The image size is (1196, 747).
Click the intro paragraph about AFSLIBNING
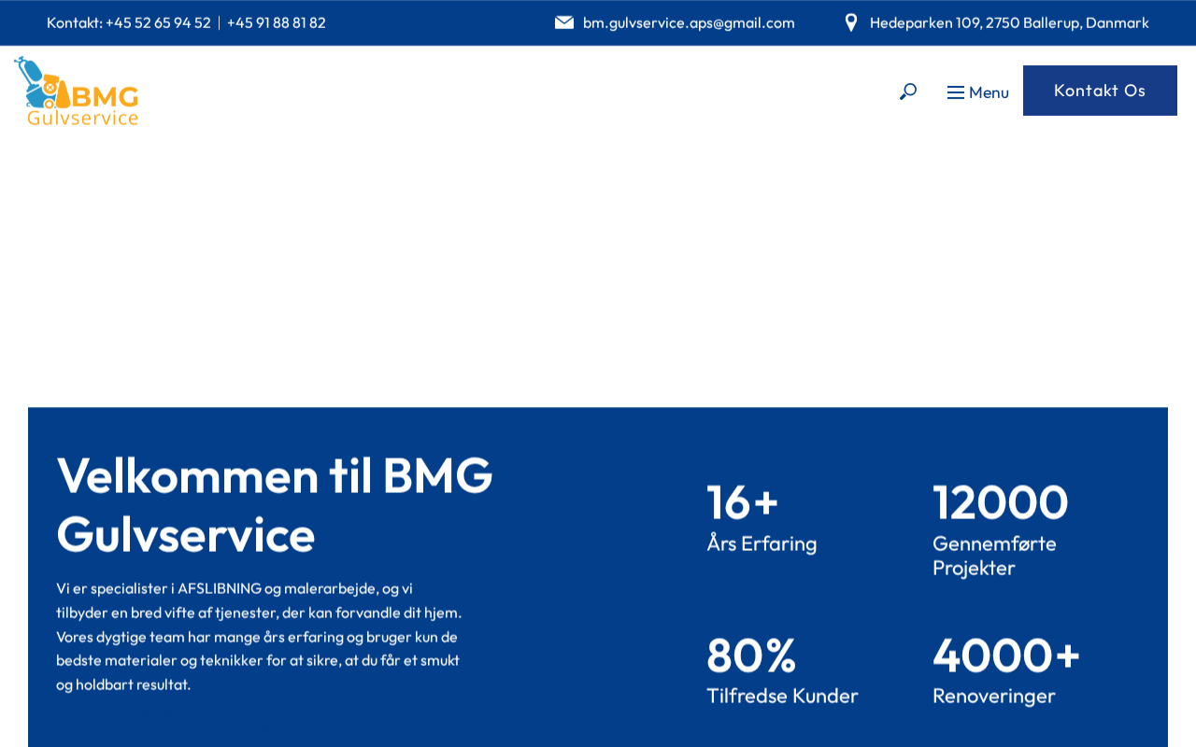point(259,637)
